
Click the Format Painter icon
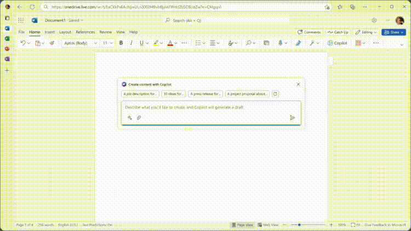tap(52, 43)
